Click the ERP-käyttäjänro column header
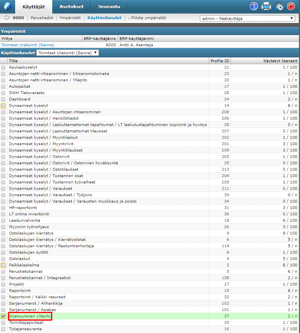Screen dimensions: 300x333 pyautogui.click(x=100, y=38)
